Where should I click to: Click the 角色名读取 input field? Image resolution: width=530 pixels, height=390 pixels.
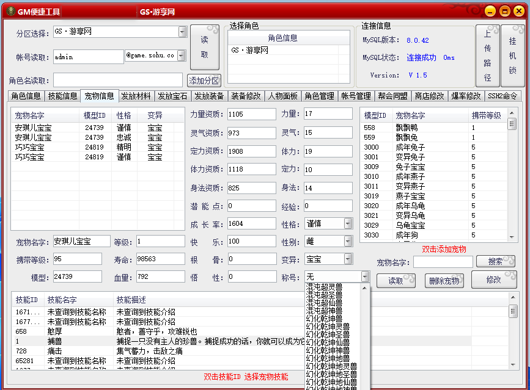117,80
